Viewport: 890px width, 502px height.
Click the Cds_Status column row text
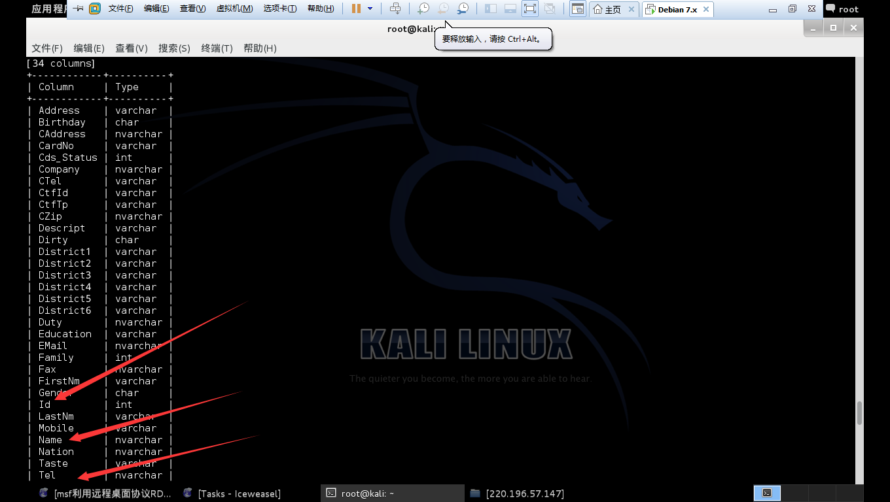67,158
